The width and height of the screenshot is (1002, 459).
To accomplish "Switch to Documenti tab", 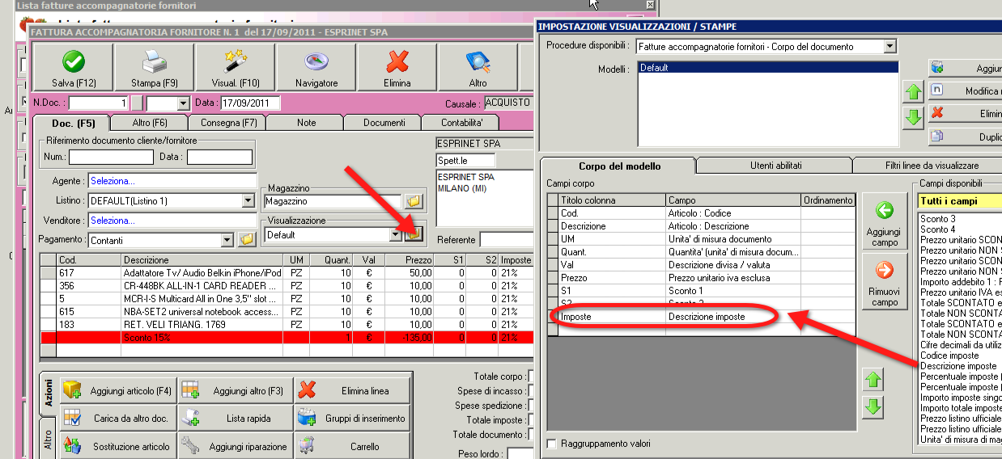I will (384, 123).
